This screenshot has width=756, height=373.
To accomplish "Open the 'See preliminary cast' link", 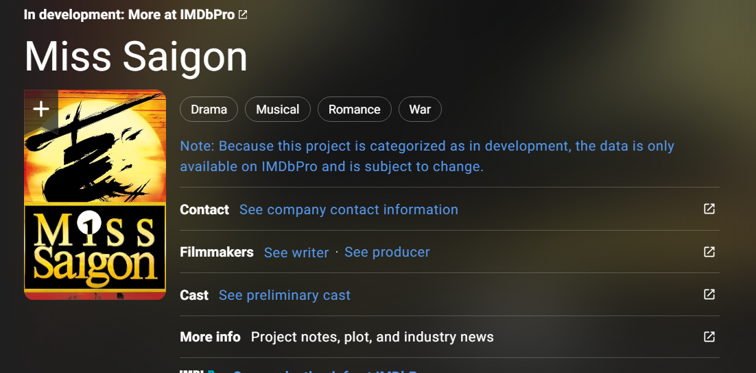I will click(285, 295).
